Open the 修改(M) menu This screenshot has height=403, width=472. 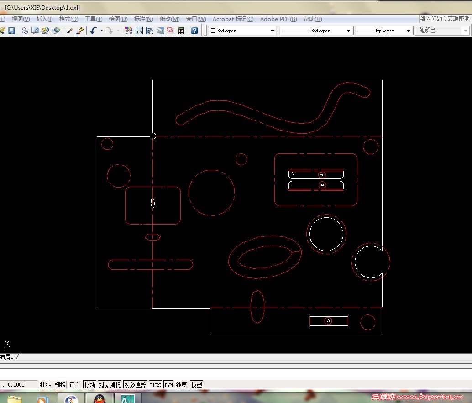[169, 19]
